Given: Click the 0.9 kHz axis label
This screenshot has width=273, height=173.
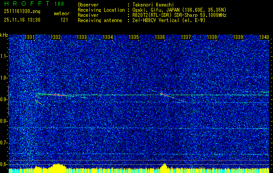Looking at the screenshot, I should [3, 99].
